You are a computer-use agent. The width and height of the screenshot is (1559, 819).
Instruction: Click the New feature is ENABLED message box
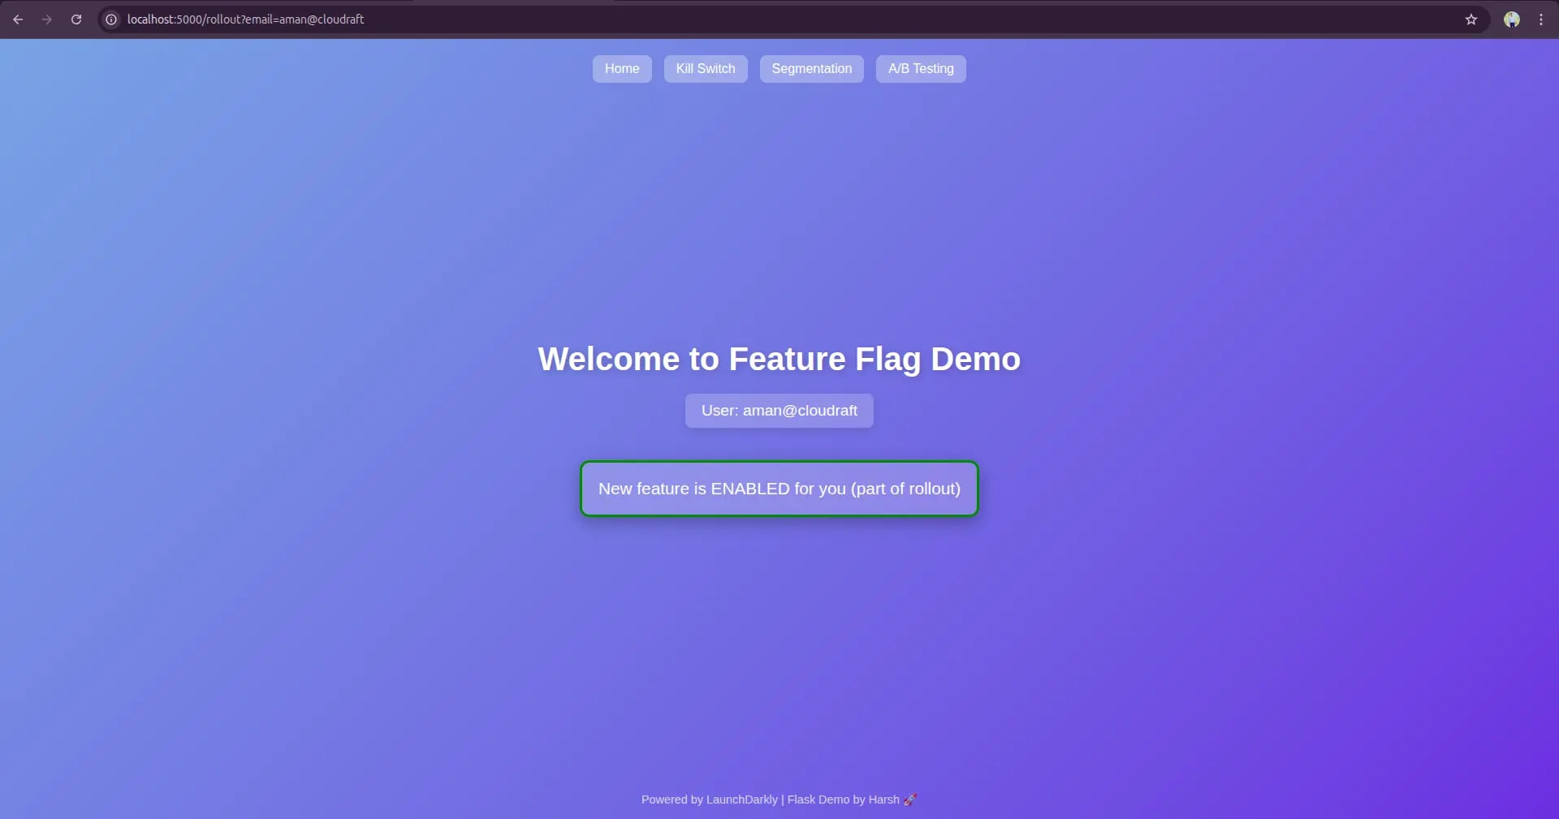point(779,489)
